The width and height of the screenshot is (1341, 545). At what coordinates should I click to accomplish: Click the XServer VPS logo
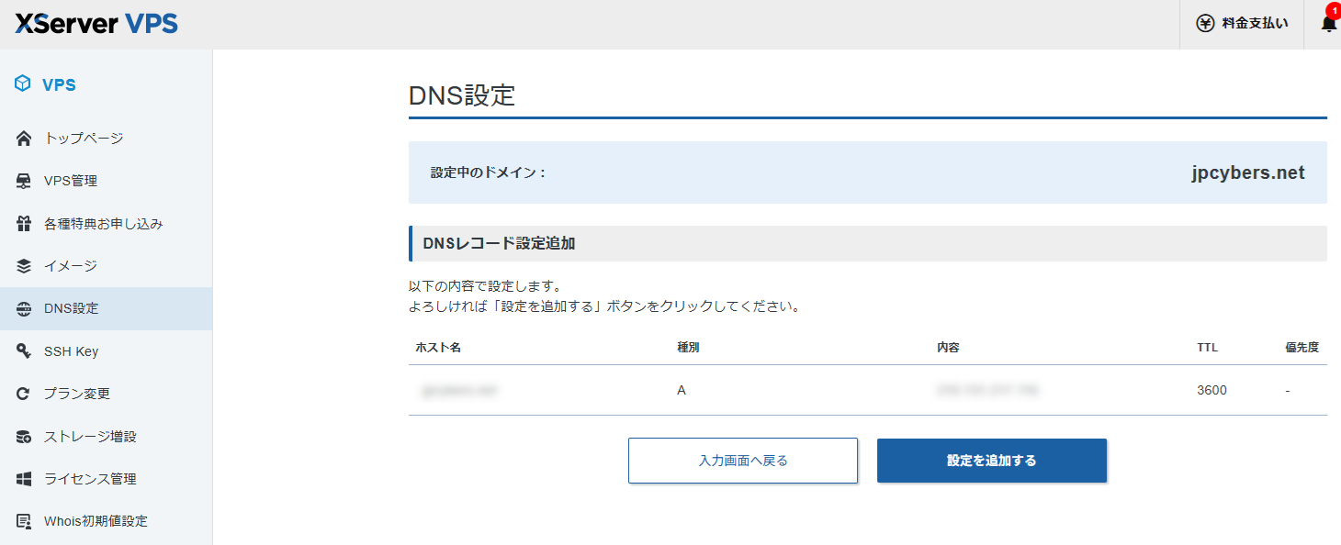[x=96, y=24]
